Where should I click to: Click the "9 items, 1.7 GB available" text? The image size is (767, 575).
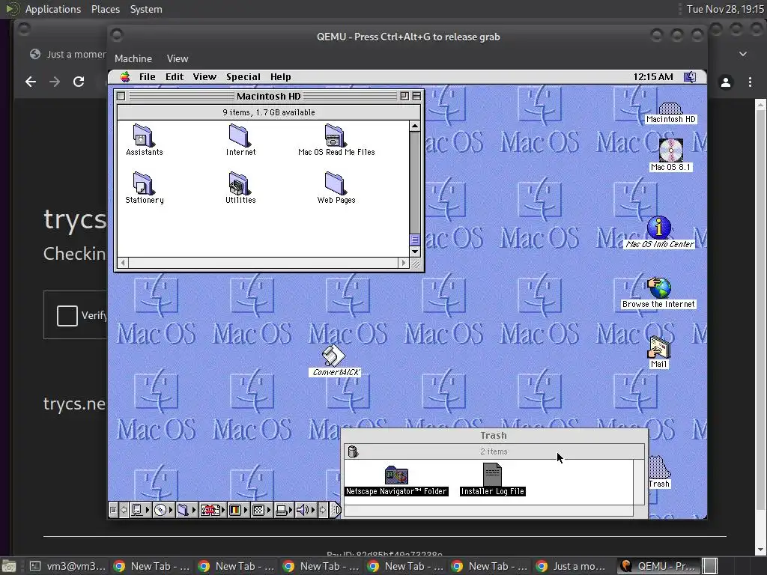click(269, 112)
